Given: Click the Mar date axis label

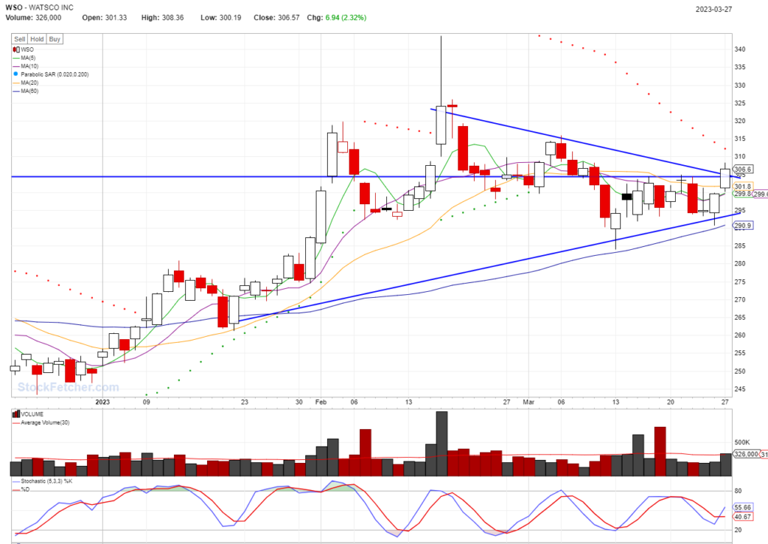Looking at the screenshot, I should click(529, 402).
